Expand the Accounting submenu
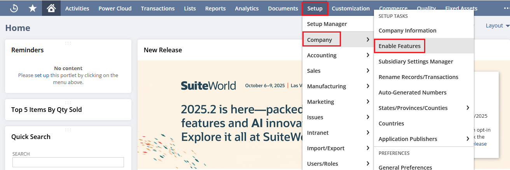The width and height of the screenshot is (510, 170). click(336, 55)
